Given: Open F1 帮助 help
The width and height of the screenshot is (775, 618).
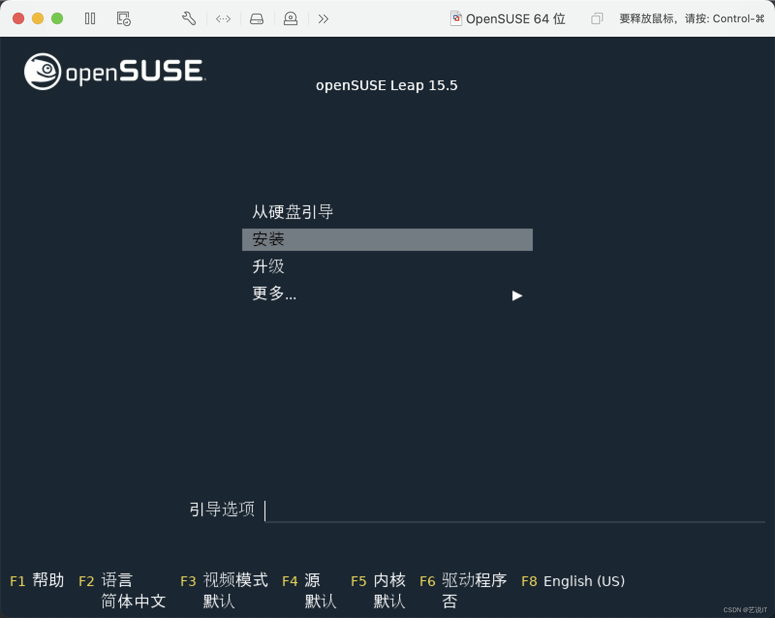Looking at the screenshot, I should tap(37, 580).
